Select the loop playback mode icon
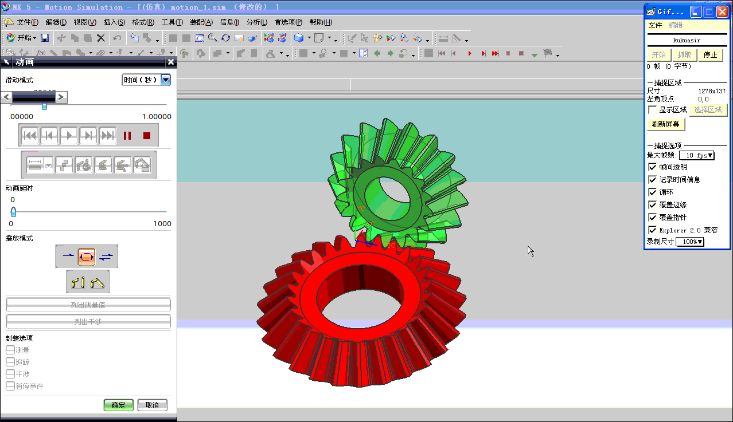733x422 pixels. [87, 256]
